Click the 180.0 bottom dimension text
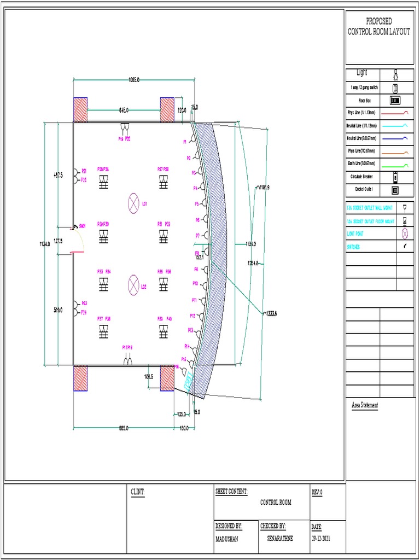Image resolution: width=420 pixels, height=560 pixels. (x=184, y=428)
